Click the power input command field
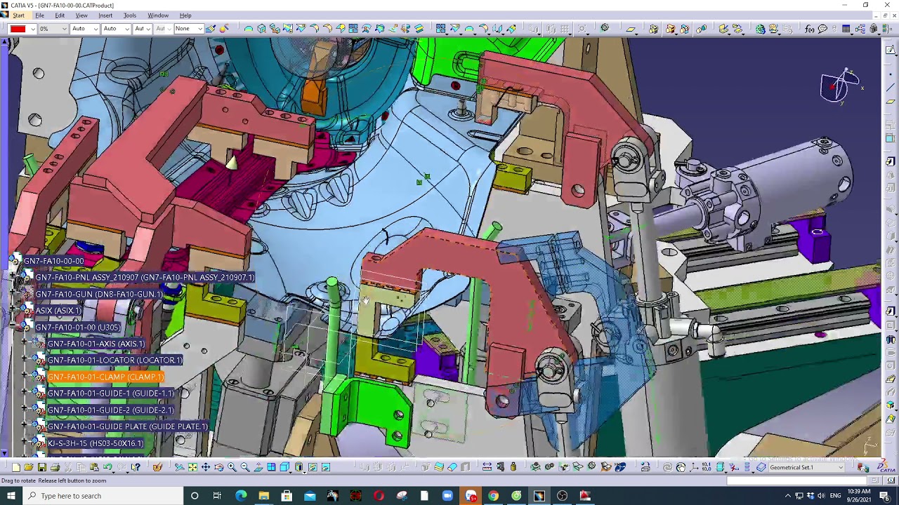 click(796, 480)
